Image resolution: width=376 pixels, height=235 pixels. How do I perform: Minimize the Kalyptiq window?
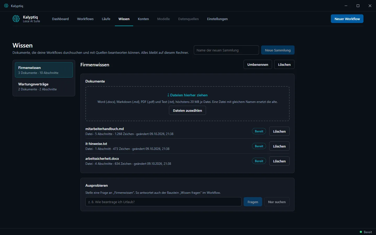(346, 6)
